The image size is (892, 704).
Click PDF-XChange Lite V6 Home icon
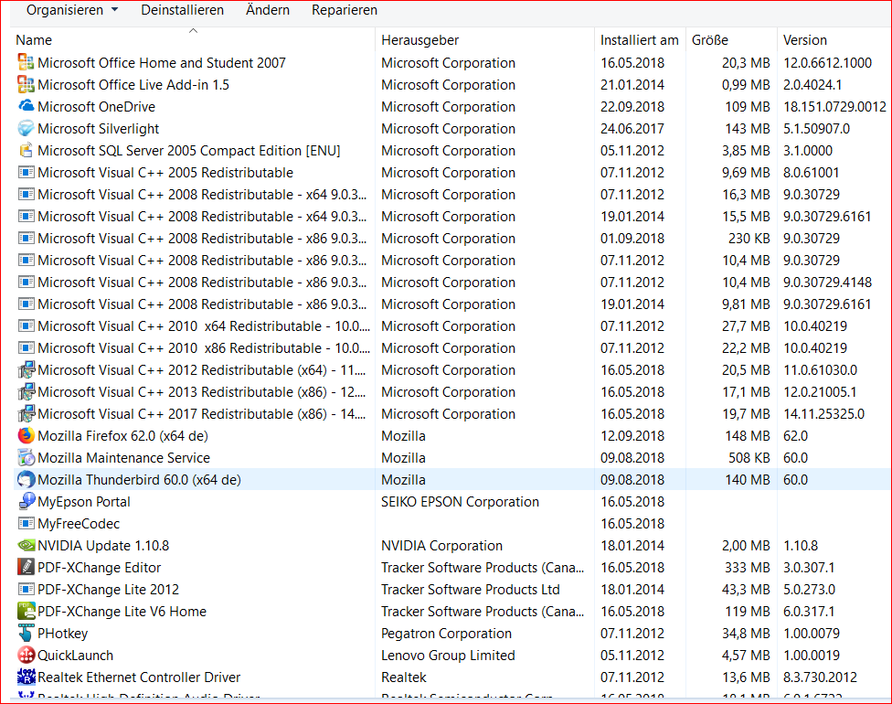(27, 612)
